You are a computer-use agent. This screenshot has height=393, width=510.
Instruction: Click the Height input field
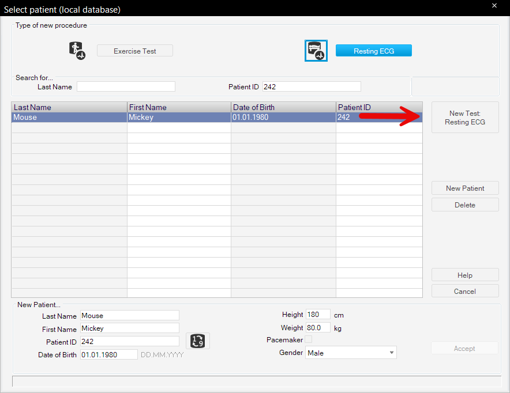(x=318, y=315)
